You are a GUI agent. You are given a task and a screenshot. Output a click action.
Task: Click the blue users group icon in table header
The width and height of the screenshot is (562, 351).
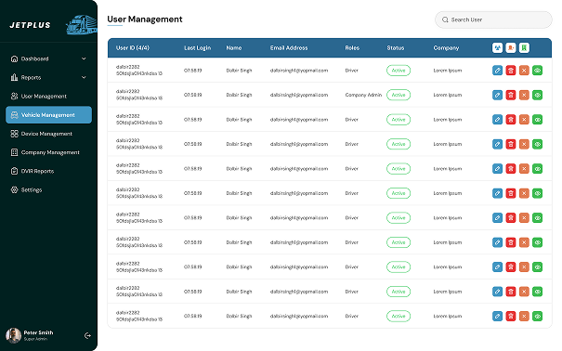(x=497, y=47)
